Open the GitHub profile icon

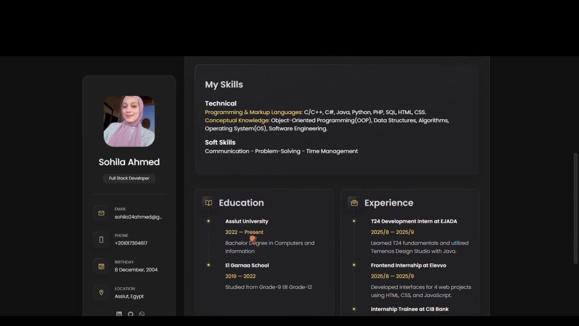coord(130,314)
